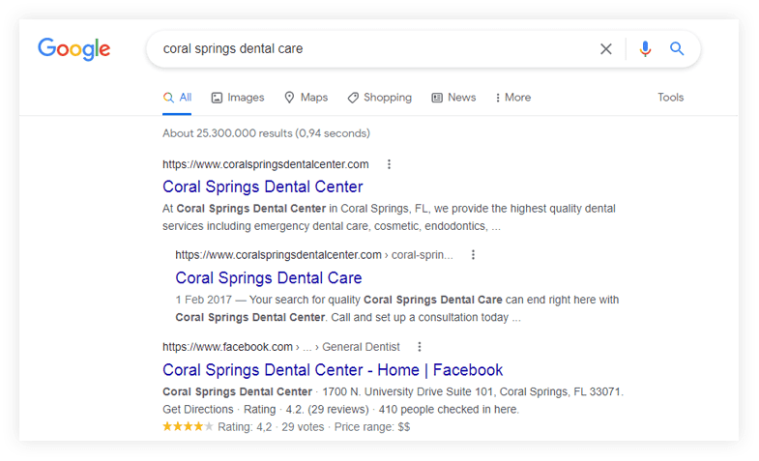The image size is (759, 461).
Task: Select the All results tab
Action: [178, 98]
